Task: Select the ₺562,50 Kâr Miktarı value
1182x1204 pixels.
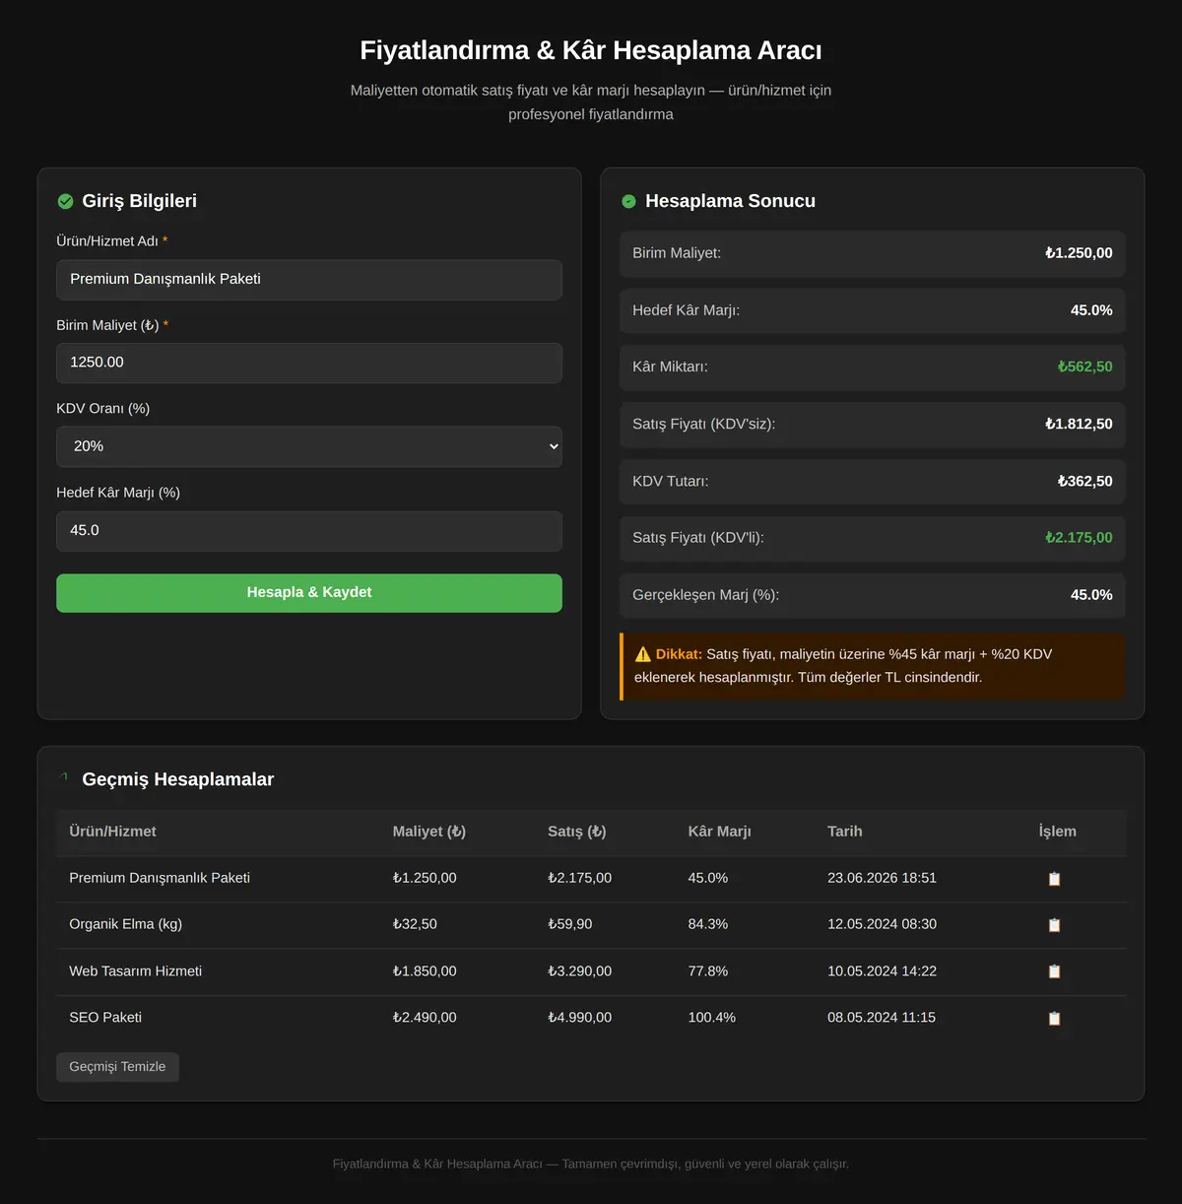Action: (x=1084, y=367)
